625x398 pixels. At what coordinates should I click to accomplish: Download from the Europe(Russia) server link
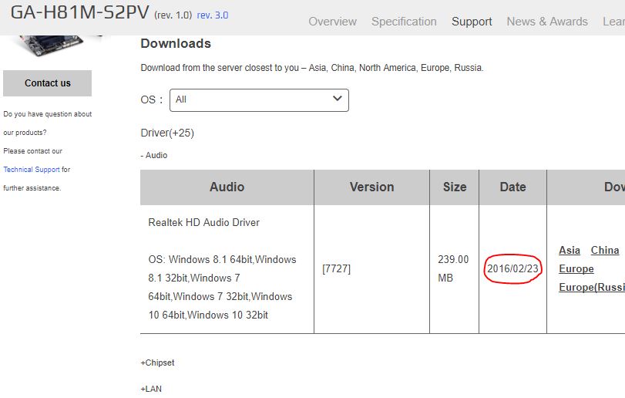tap(592, 287)
